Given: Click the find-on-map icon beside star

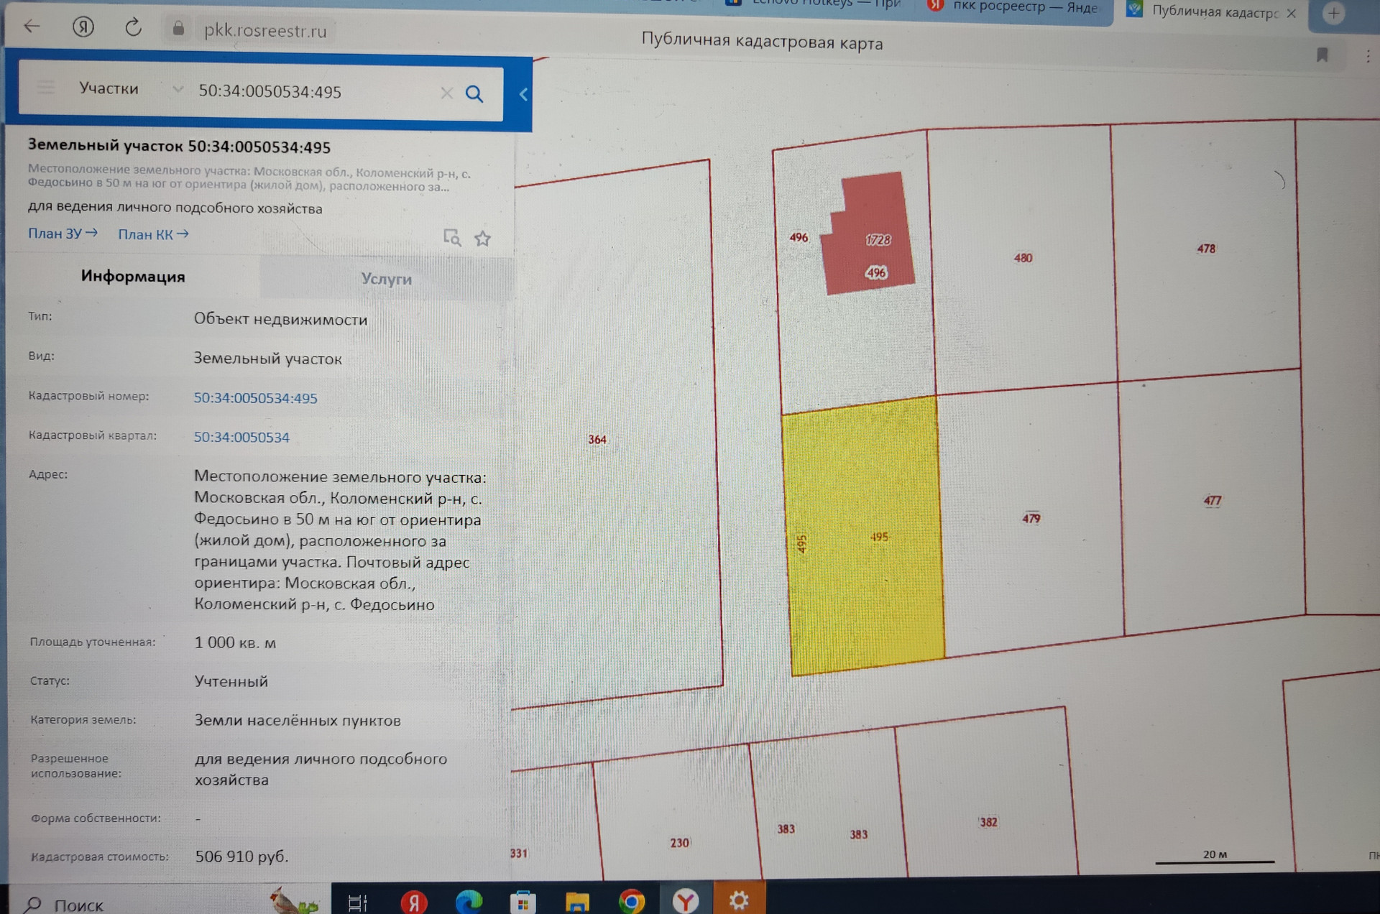Looking at the screenshot, I should pos(451,237).
